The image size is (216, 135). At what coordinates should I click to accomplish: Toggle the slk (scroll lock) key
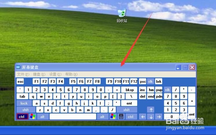coord(151,81)
